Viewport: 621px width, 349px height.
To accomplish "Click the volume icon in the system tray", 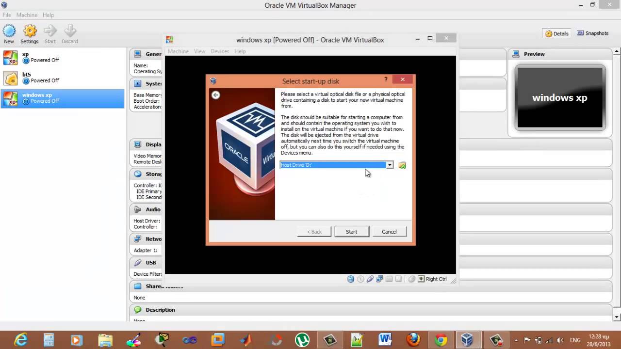I will [561, 340].
